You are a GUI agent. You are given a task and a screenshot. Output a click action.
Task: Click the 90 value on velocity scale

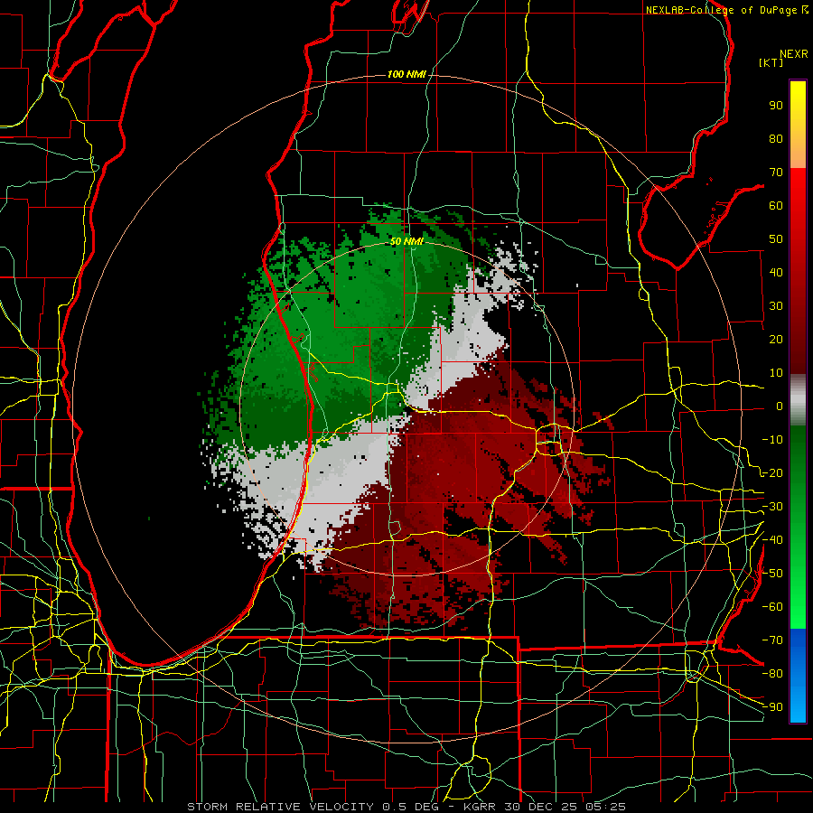[776, 106]
